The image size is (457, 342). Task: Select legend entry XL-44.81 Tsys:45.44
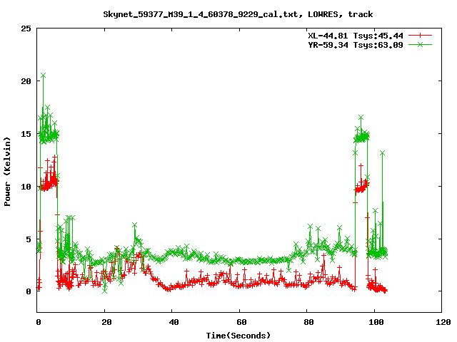(356, 36)
